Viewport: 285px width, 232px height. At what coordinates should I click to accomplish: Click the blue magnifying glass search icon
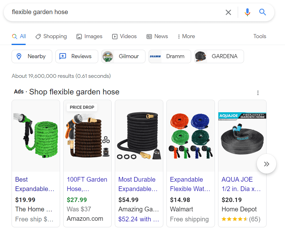pyautogui.click(x=262, y=12)
